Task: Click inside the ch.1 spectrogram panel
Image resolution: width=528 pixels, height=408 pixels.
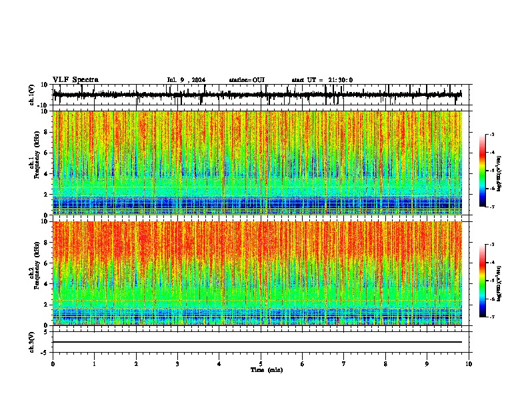Action: 257,163
